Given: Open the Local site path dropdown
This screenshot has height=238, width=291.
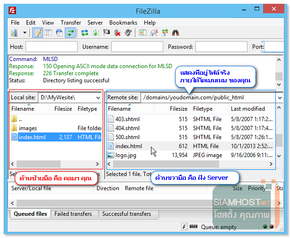Looking at the screenshot, I should click(98, 97).
